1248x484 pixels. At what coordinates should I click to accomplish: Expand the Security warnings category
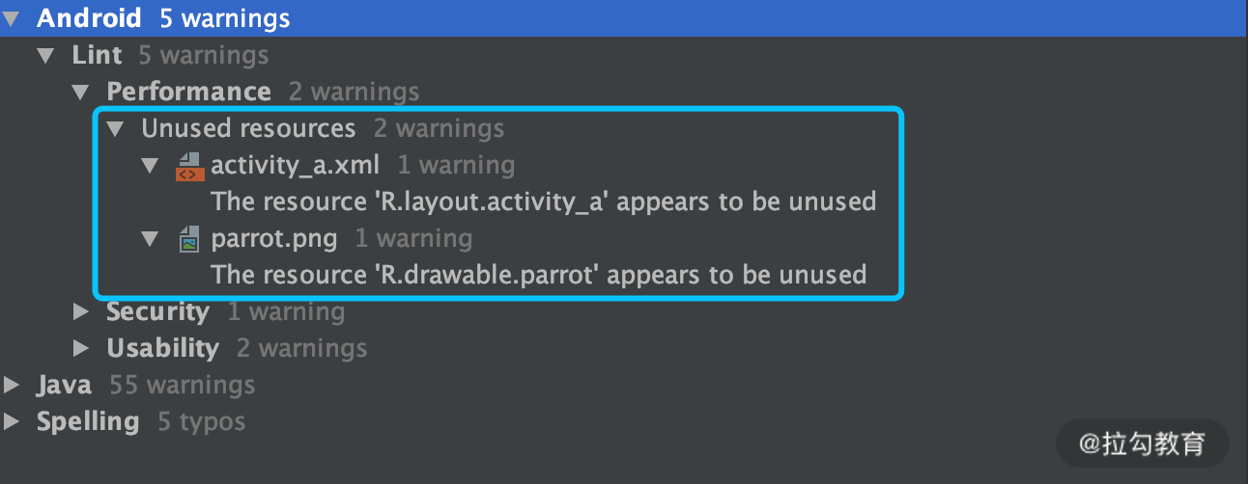tap(82, 312)
